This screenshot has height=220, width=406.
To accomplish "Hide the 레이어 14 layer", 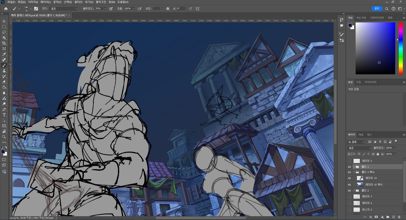I will click(349, 178).
